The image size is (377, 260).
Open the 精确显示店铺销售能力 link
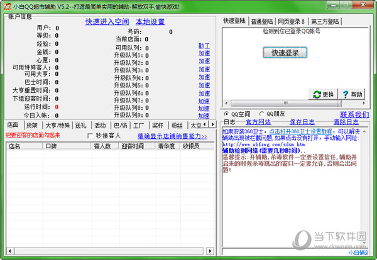172,136
